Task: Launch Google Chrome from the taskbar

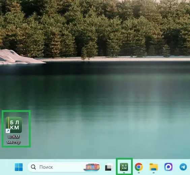Action: click(x=139, y=167)
